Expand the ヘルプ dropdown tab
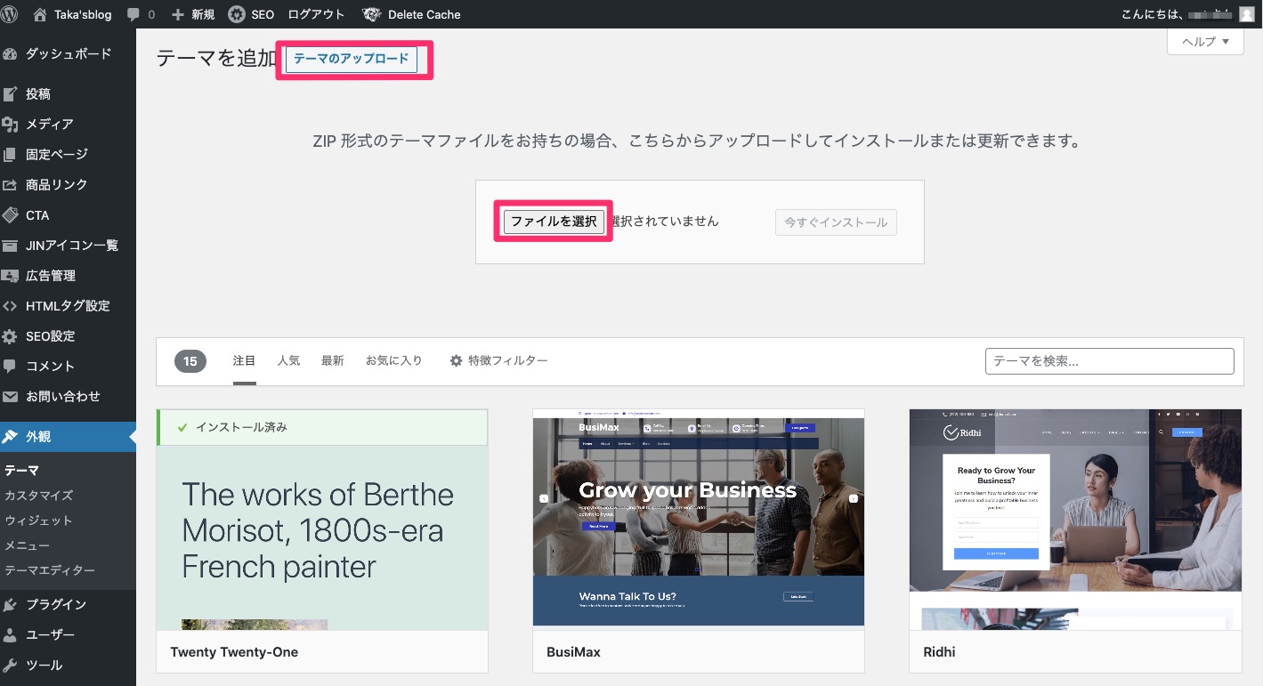Image resolution: width=1263 pixels, height=686 pixels. pyautogui.click(x=1205, y=42)
